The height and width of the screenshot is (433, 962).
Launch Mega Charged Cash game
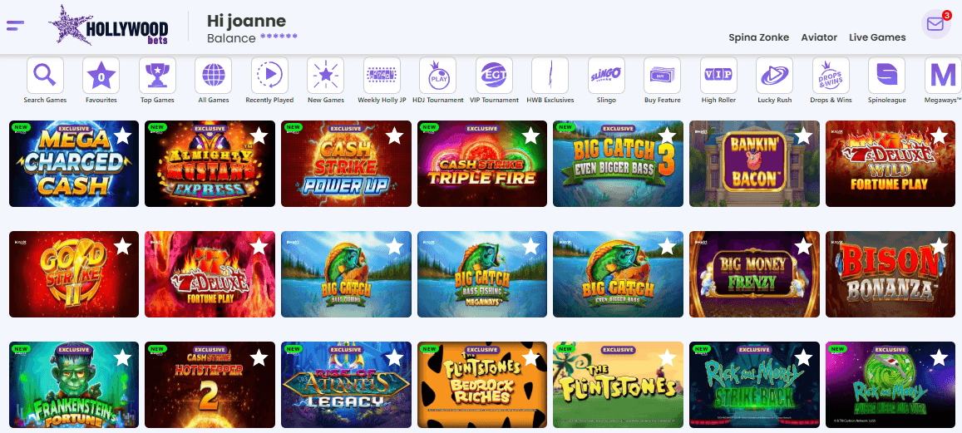74,164
